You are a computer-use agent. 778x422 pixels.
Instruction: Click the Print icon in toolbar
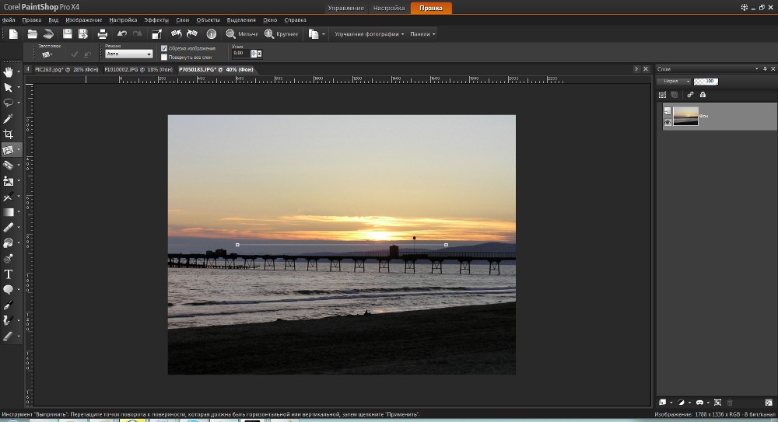click(x=102, y=34)
